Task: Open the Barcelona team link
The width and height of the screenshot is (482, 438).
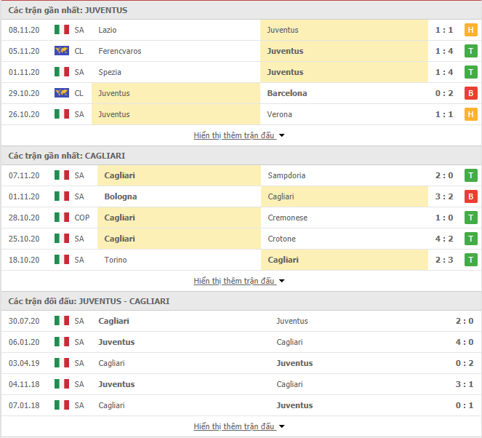Action: pyautogui.click(x=287, y=93)
